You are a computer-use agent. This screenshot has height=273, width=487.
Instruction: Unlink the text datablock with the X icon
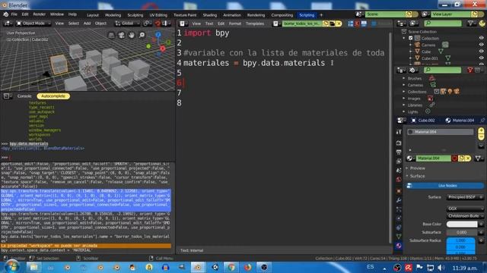click(x=339, y=24)
